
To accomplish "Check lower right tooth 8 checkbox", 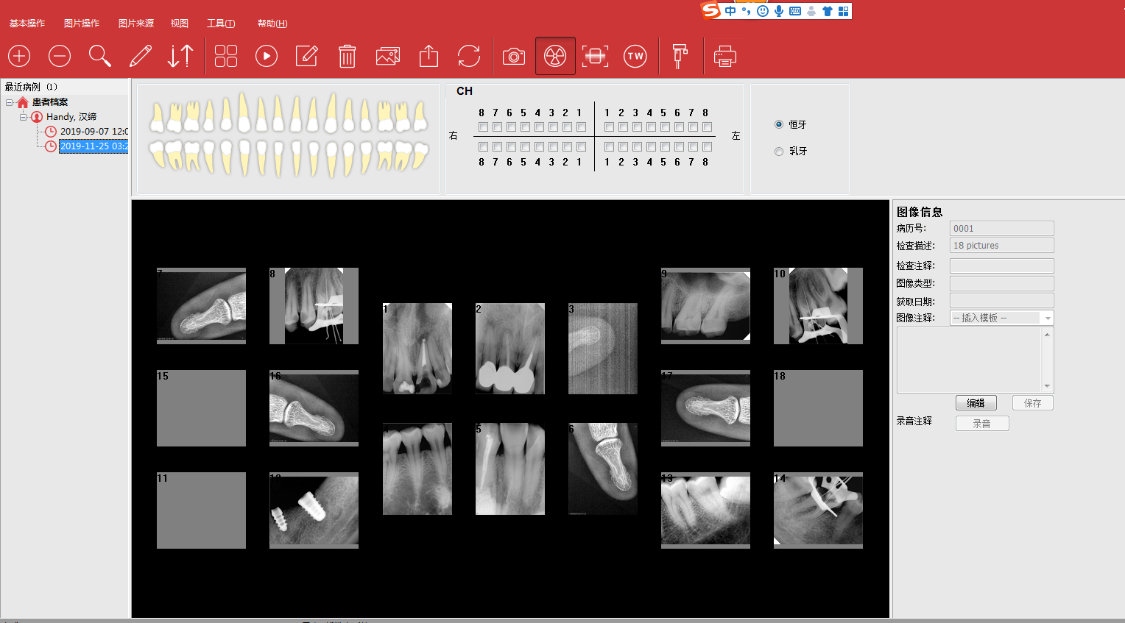I will [483, 147].
